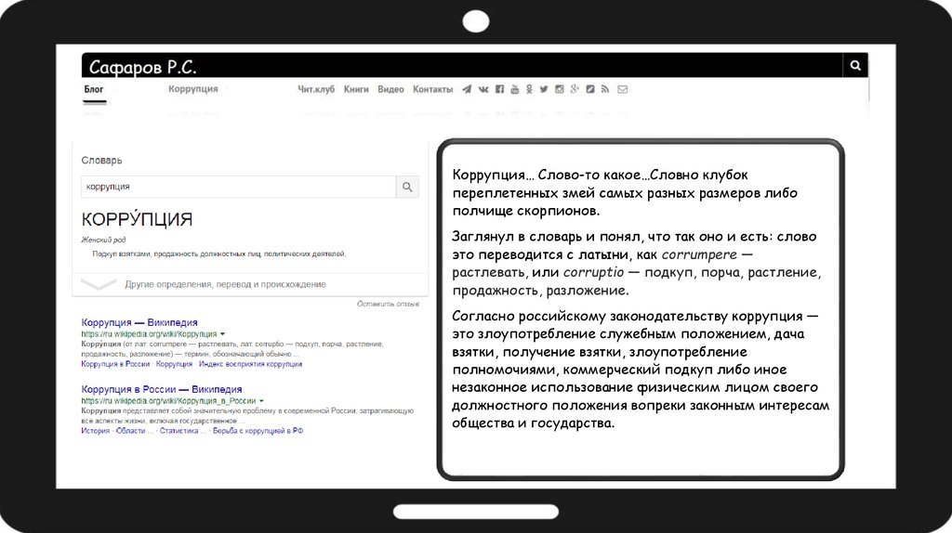The image size is (952, 533).
Task: Switch to the Блог tab
Action: pos(93,89)
